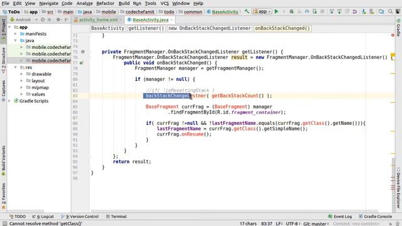Viewport: 402px width, 226px height.
Task: Click the getListener() breadcrumb
Action: [x=146, y=28]
